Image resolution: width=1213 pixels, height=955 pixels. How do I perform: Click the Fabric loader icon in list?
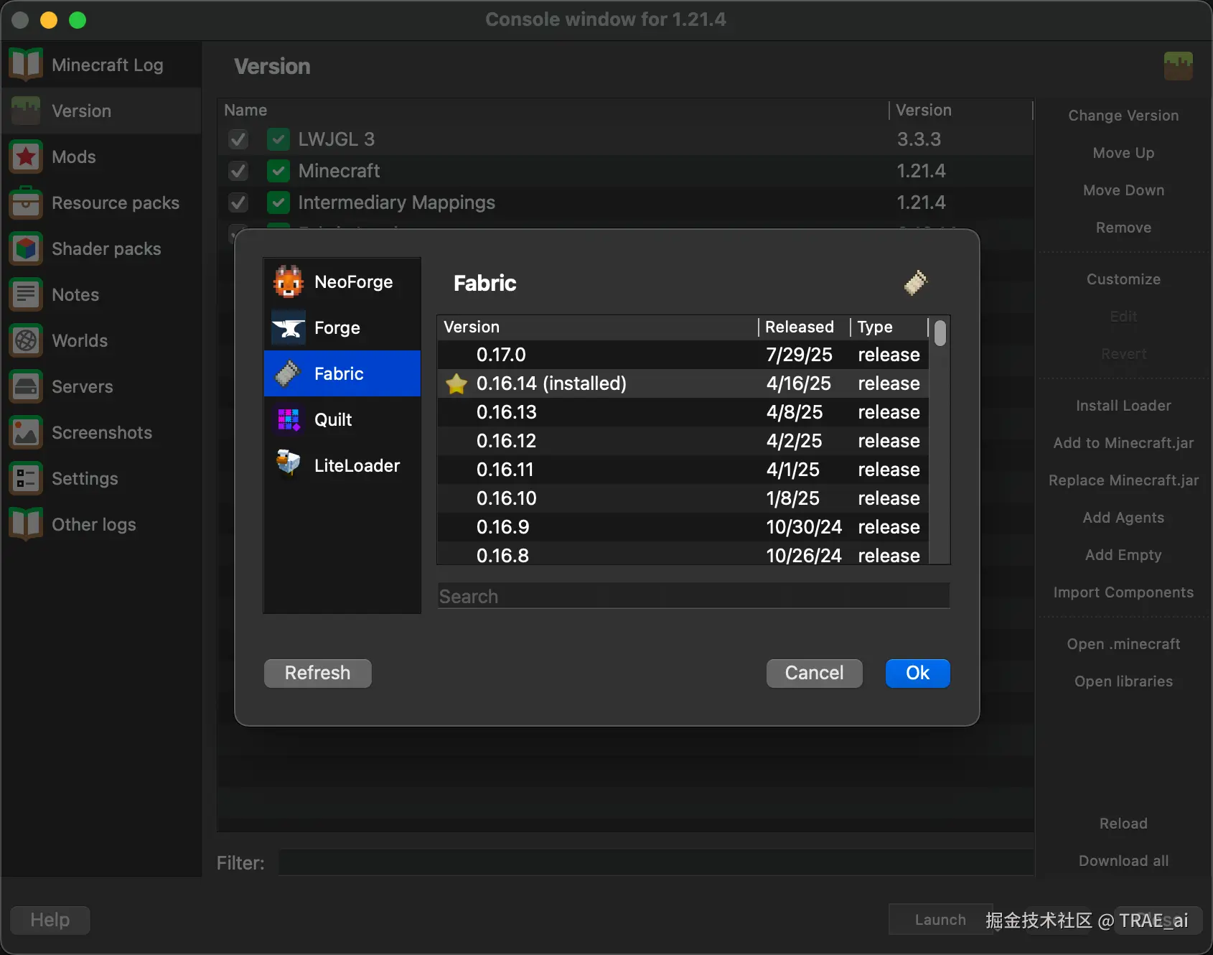289,373
